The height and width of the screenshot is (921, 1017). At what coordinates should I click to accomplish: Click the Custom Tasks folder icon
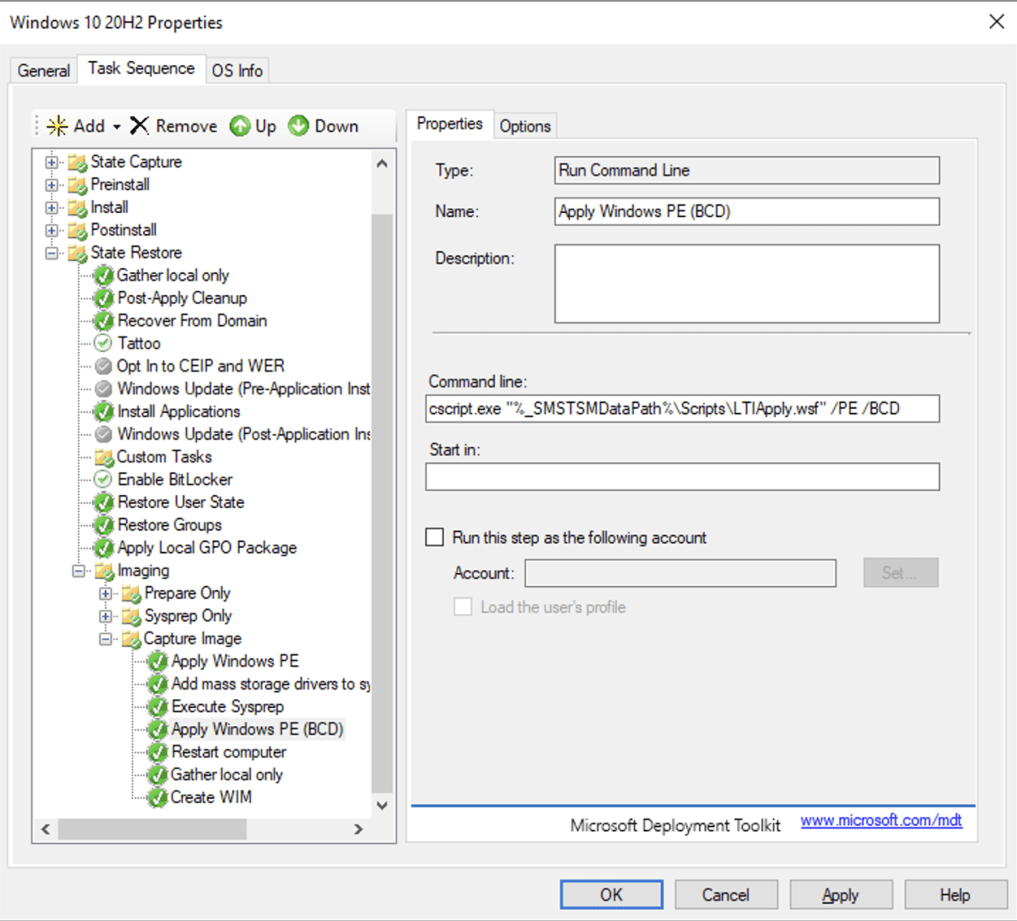point(103,457)
